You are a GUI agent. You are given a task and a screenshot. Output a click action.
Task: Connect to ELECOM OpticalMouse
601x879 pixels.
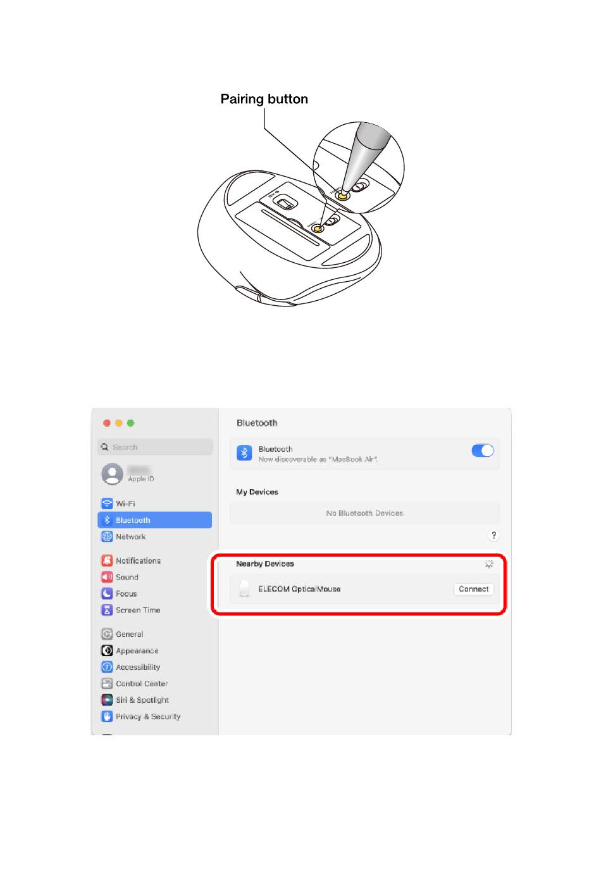(x=474, y=589)
